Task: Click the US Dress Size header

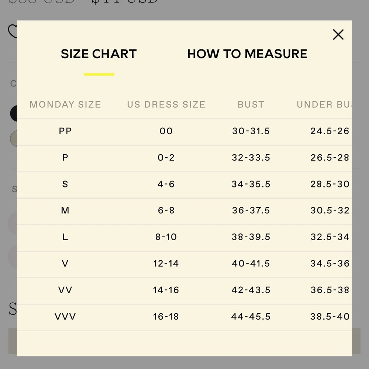Action: (x=166, y=104)
